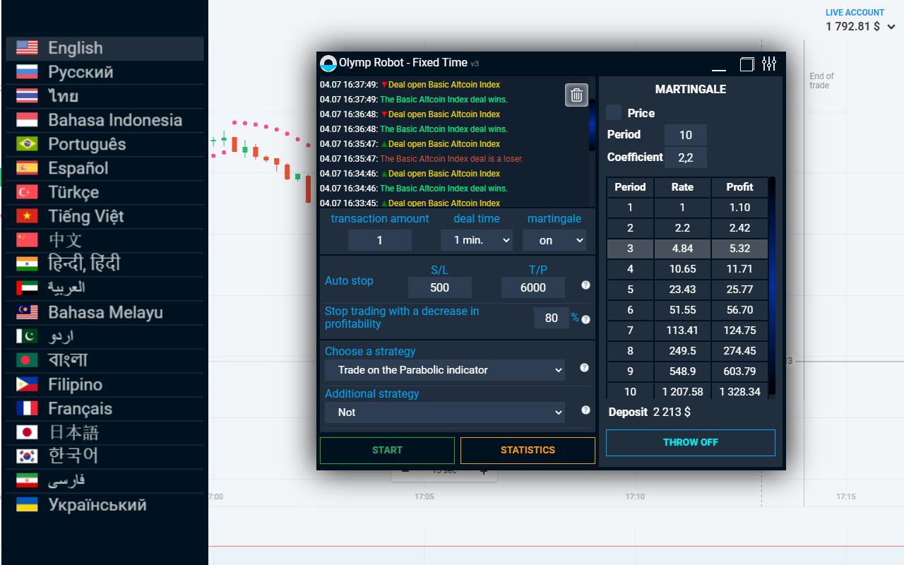Open the deal time dropdown
Screen dimensions: 904x565
pos(477,240)
